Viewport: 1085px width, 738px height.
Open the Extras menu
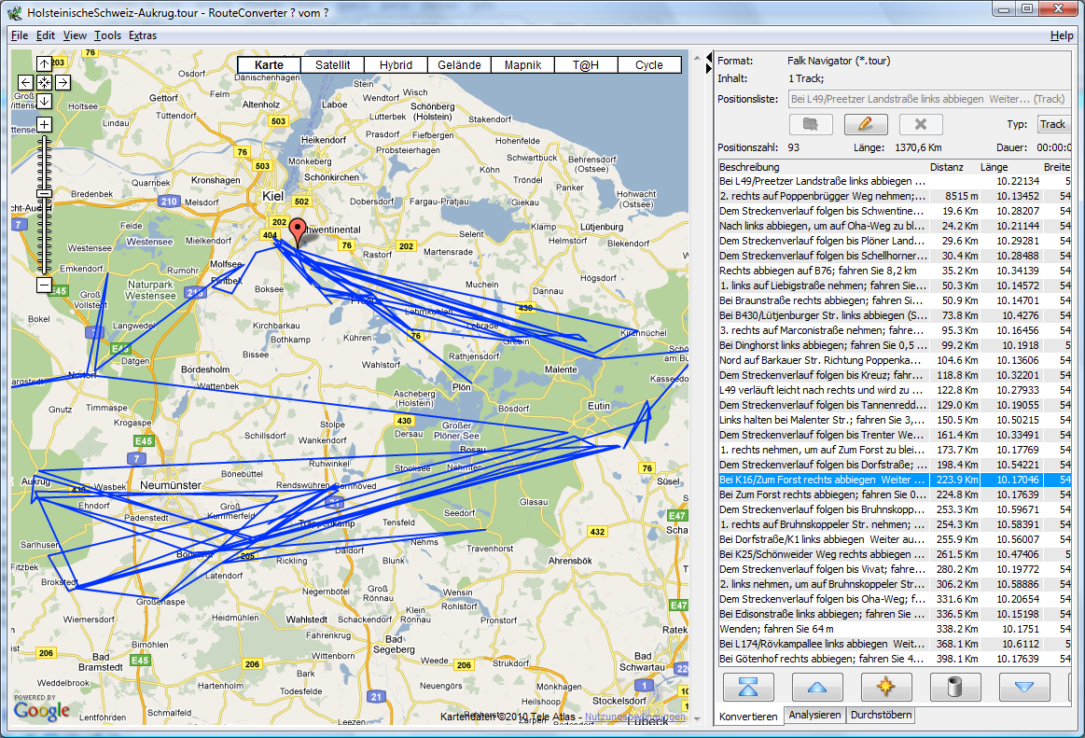click(143, 35)
